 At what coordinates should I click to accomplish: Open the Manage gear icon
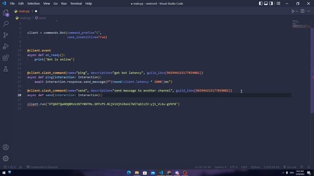click(6, 158)
